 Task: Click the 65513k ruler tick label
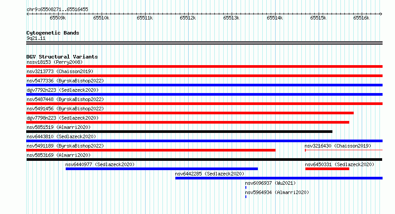232,18
